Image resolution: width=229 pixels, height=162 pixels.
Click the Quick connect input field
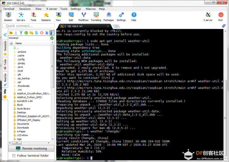pos(29,26)
